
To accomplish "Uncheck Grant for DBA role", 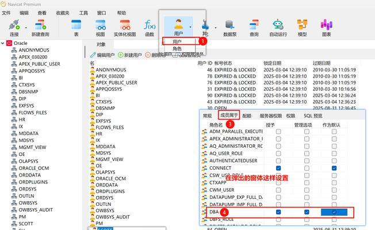I will pyautogui.click(x=278, y=212).
